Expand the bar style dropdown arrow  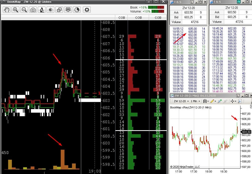pos(208,101)
